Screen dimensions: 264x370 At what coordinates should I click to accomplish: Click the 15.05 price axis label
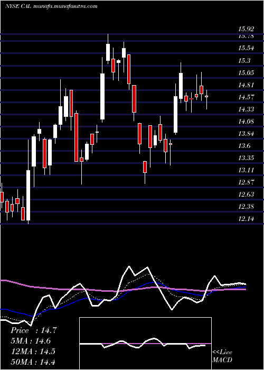tap(246, 72)
